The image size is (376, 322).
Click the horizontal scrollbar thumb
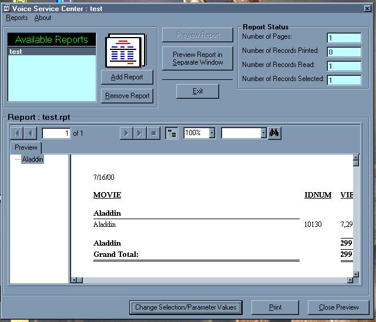tap(80, 280)
